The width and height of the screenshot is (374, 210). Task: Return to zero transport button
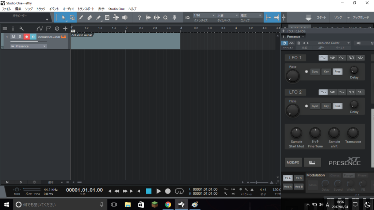tap(138, 191)
